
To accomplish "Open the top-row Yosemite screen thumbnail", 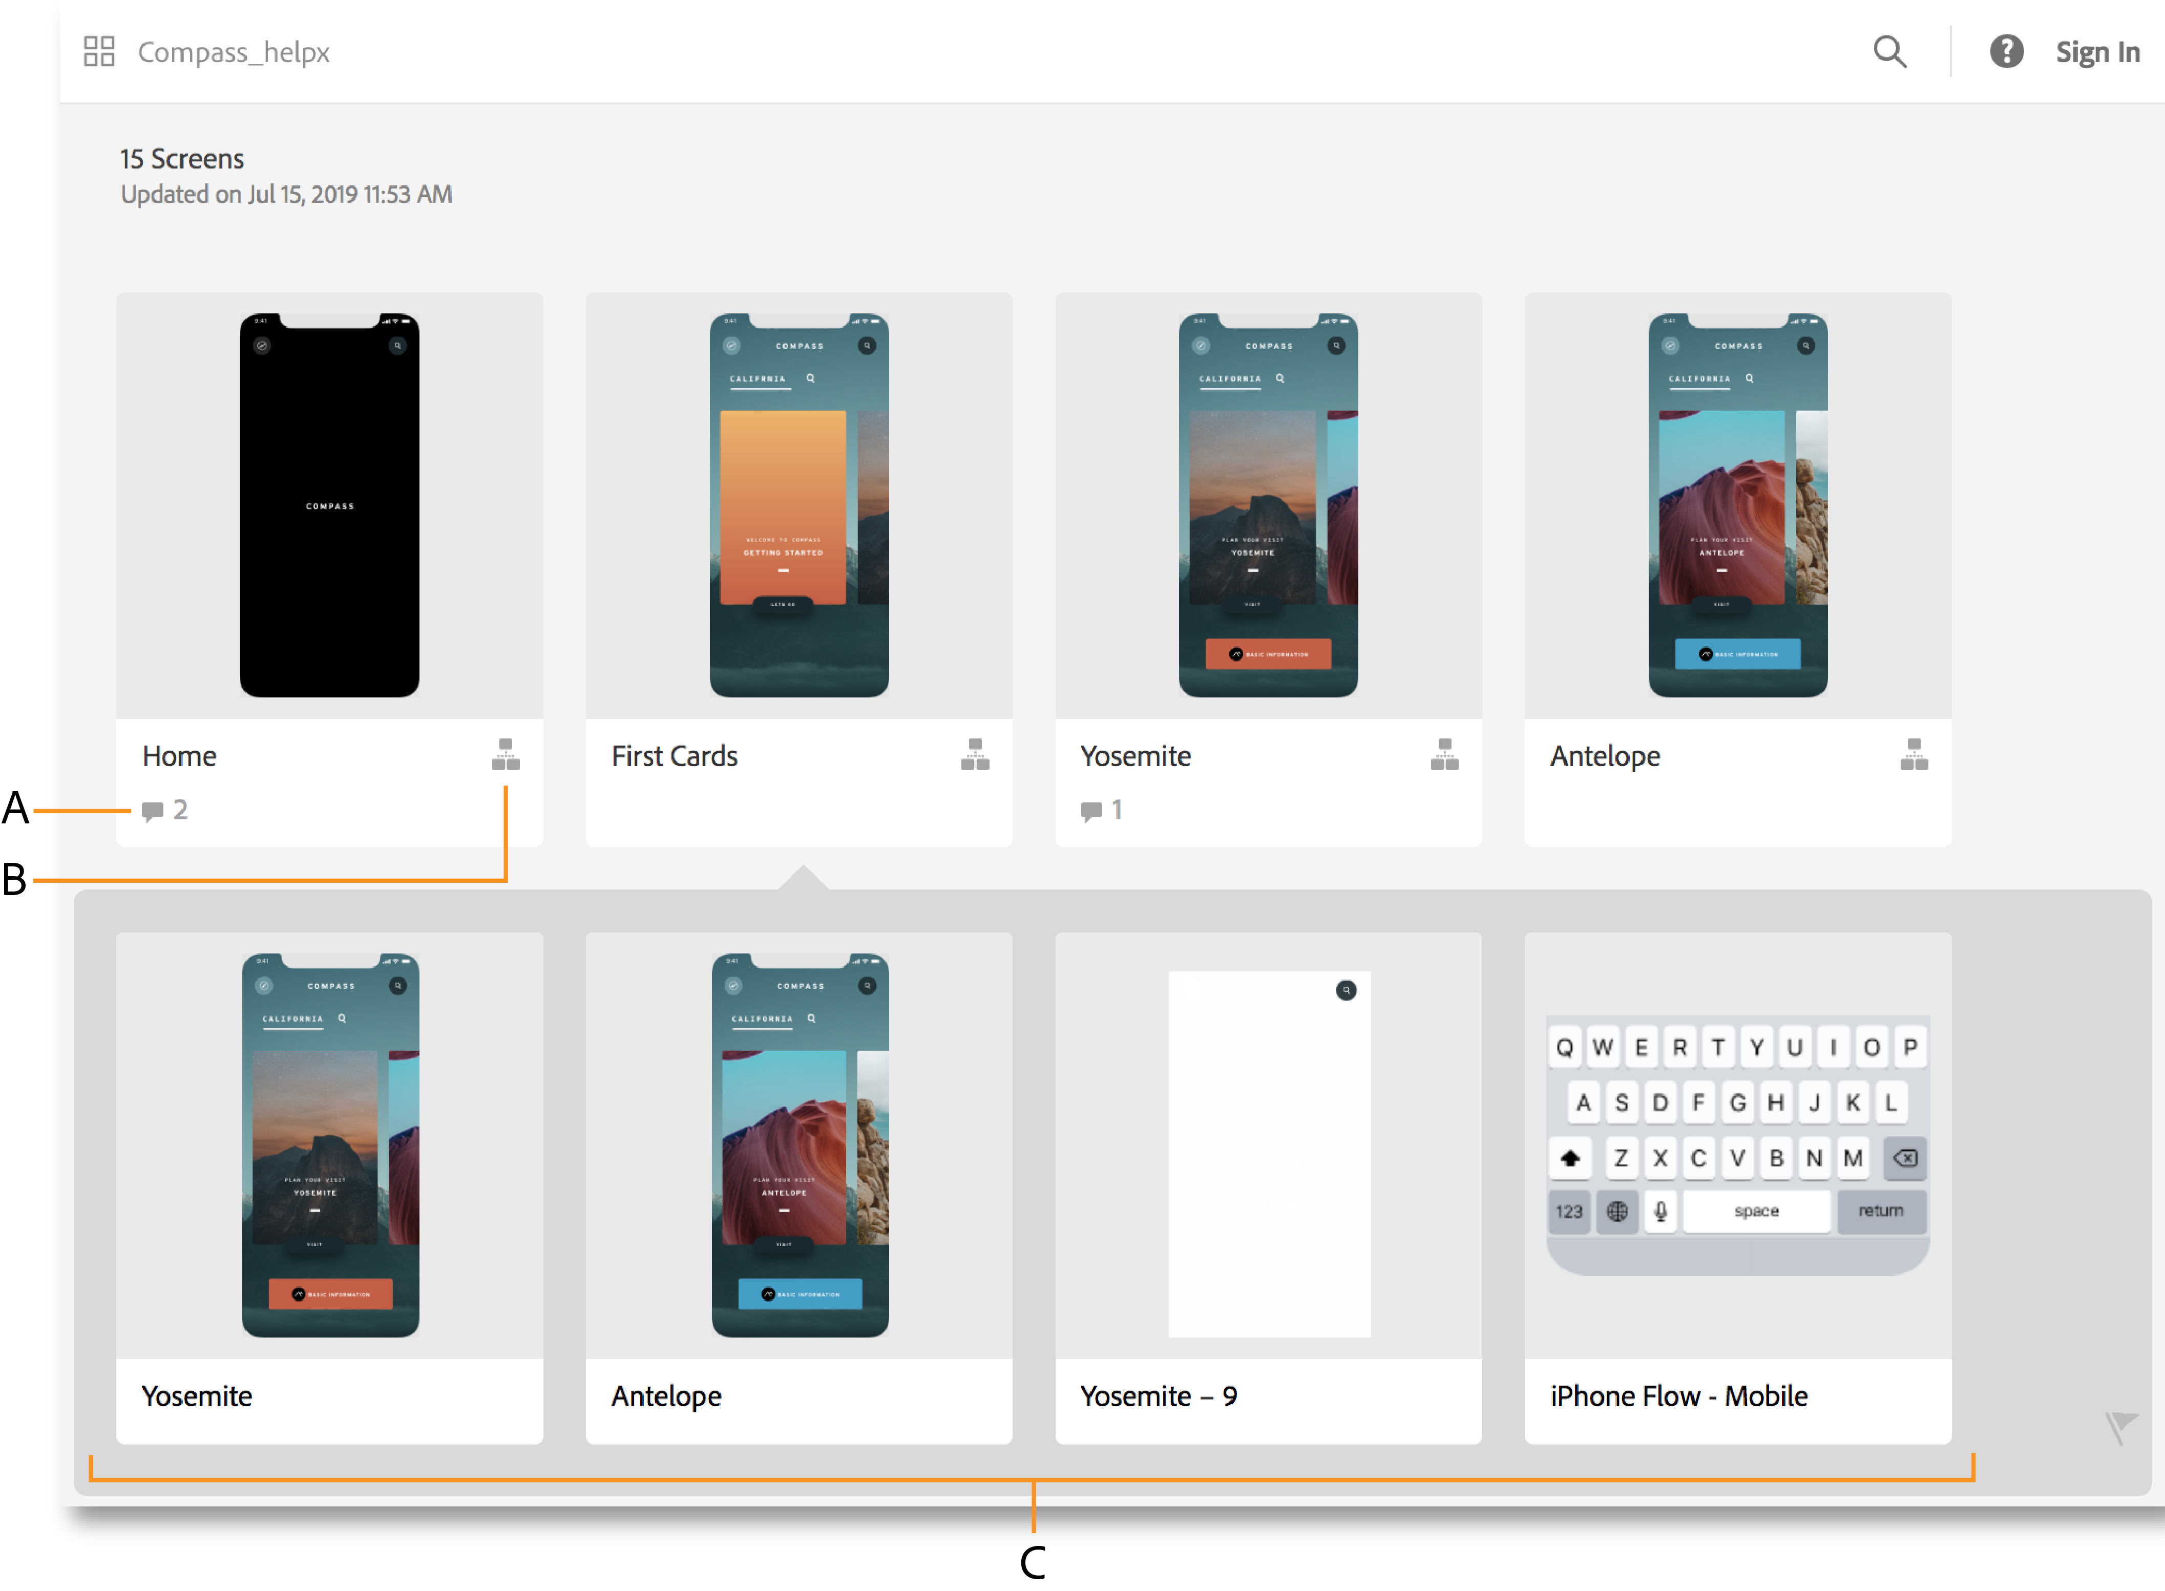I will (x=1268, y=505).
